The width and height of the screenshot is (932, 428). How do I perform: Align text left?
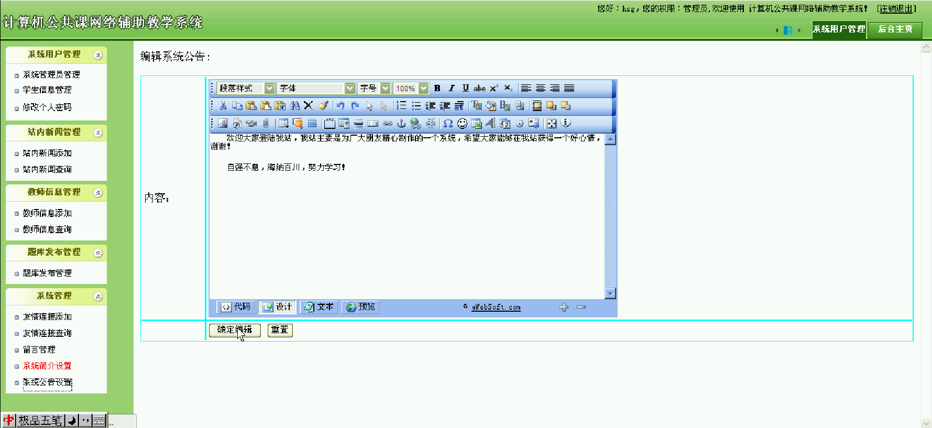(x=526, y=88)
